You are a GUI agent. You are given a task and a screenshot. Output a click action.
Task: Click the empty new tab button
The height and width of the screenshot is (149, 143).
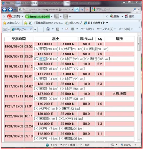coord(40,29)
